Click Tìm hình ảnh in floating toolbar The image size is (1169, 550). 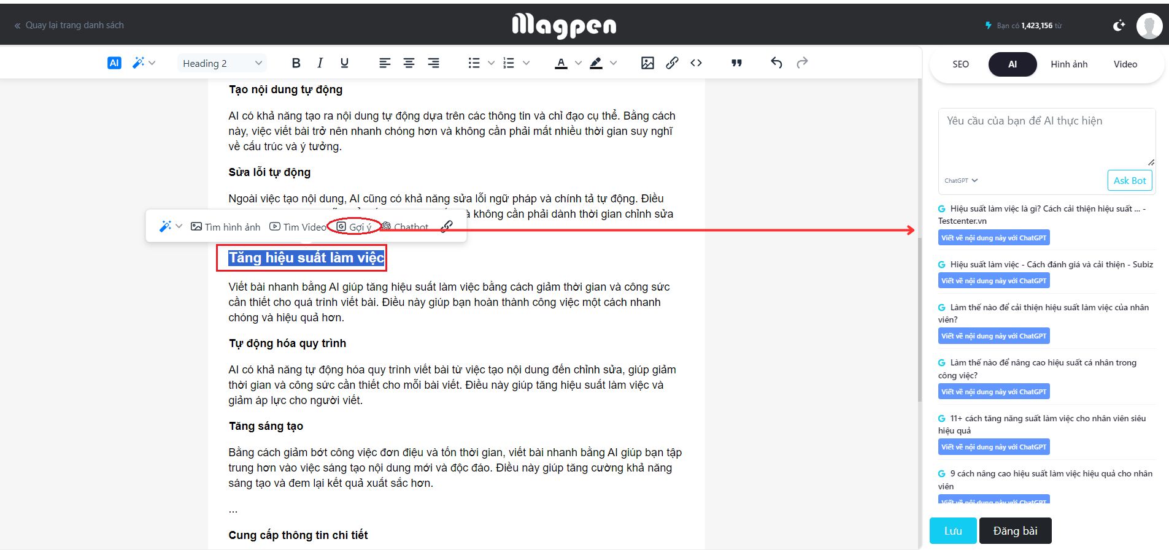225,227
